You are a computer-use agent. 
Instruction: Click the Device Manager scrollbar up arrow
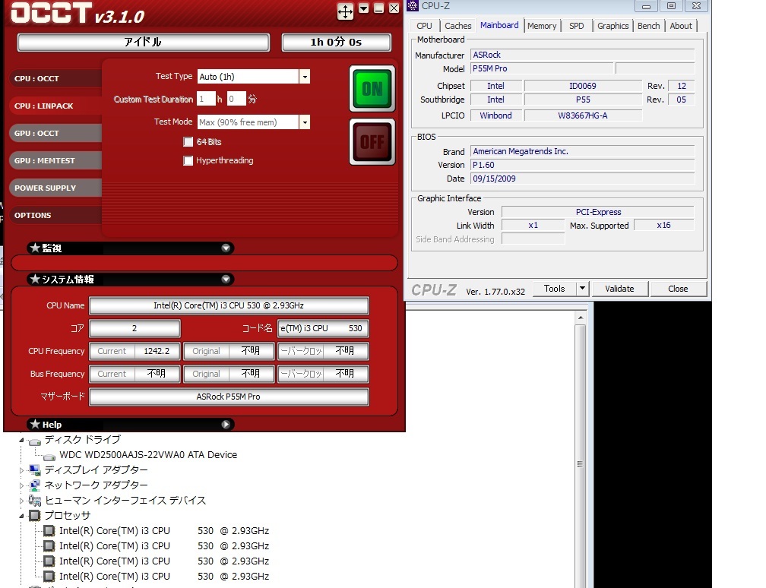[x=581, y=318]
